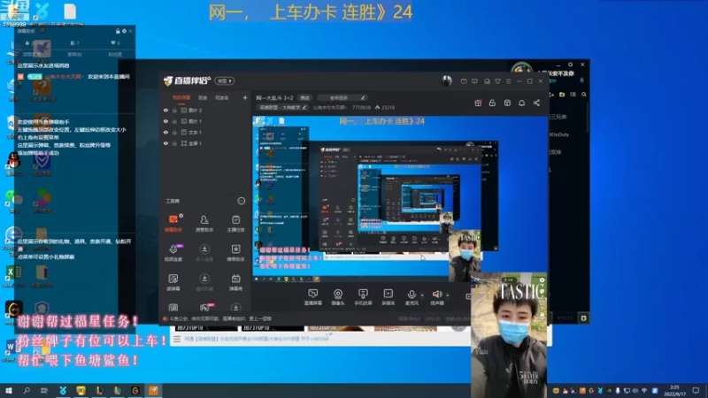
Task: Click the skin icon in the title bar
Action: (x=497, y=81)
